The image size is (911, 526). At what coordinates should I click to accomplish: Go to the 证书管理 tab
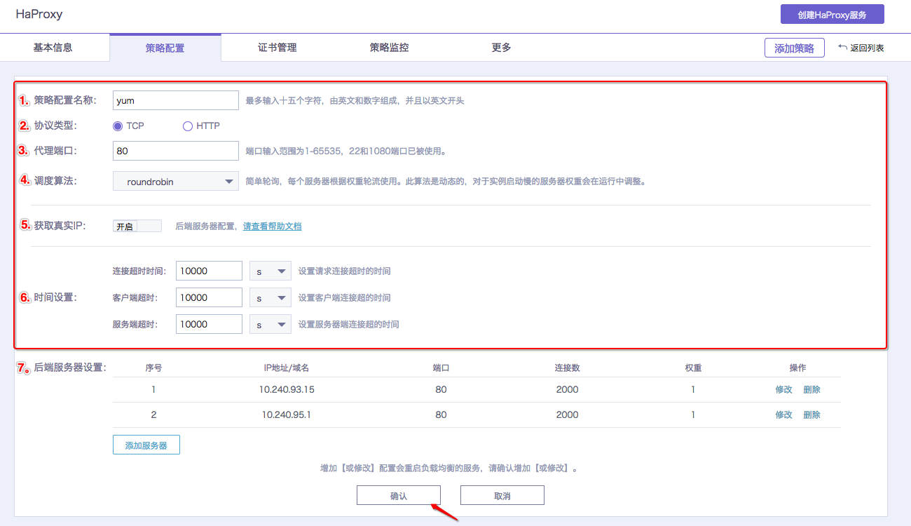point(278,48)
